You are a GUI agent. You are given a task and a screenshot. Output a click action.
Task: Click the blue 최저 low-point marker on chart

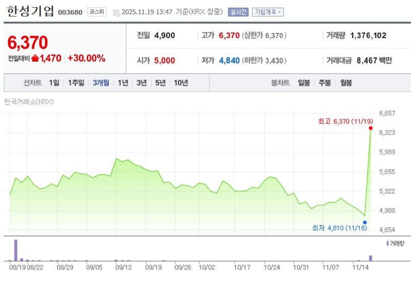[365, 222]
